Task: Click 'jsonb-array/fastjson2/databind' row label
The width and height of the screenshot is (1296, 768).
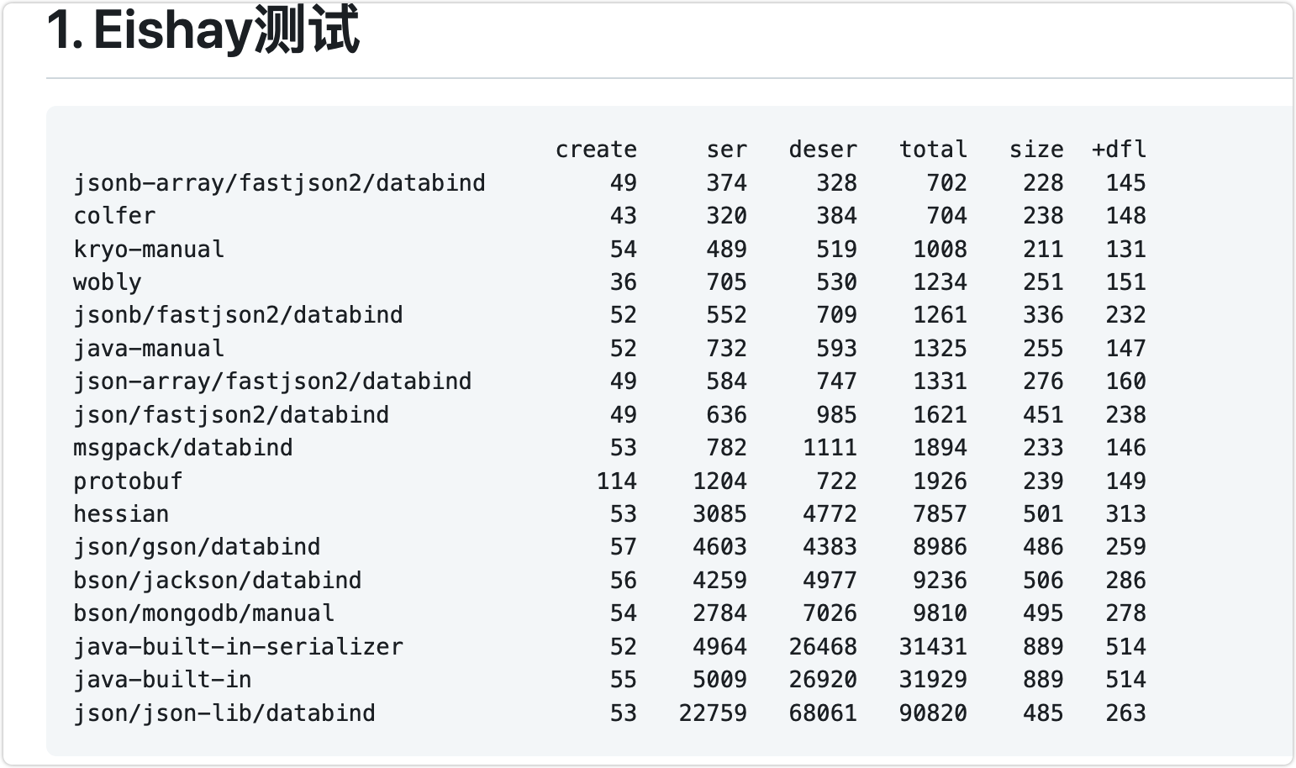Action: click(x=279, y=183)
